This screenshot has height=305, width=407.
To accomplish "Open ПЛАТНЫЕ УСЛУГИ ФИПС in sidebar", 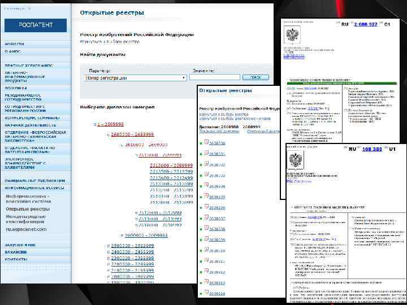I will 29,66.
